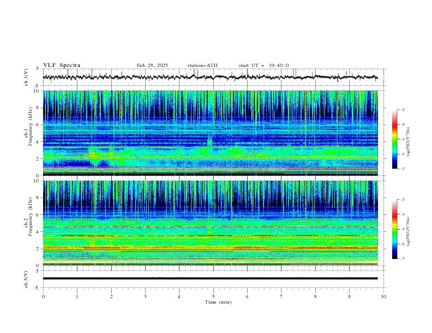Click ch.2 frequency tick "4" kHz

(x=38, y=232)
